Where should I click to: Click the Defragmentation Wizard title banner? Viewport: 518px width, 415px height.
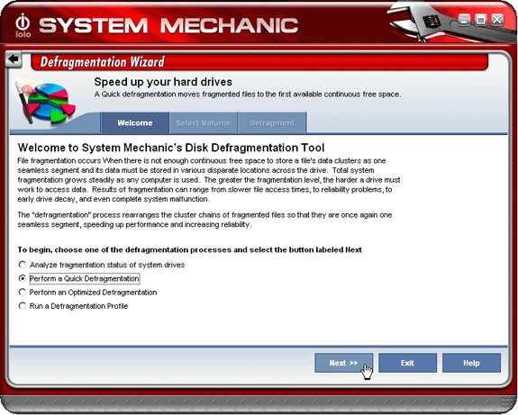click(x=259, y=62)
